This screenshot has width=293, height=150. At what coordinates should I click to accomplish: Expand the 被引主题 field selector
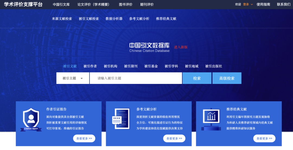[73, 78]
